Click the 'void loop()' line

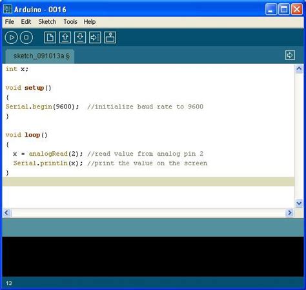pyautogui.click(x=26, y=135)
